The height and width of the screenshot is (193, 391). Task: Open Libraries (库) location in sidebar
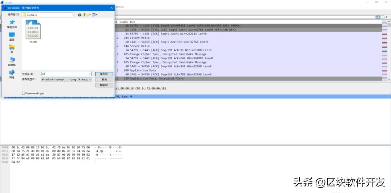coord(12,49)
